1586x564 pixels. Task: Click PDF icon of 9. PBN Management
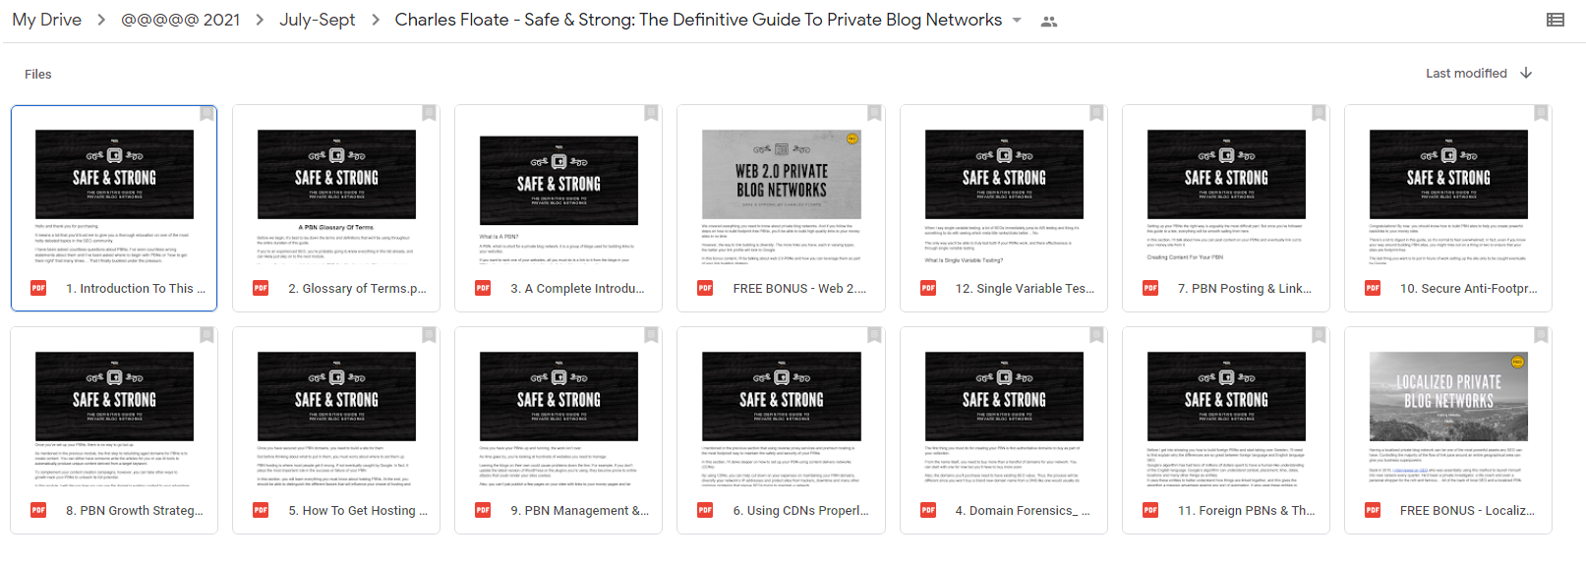pyautogui.click(x=483, y=510)
